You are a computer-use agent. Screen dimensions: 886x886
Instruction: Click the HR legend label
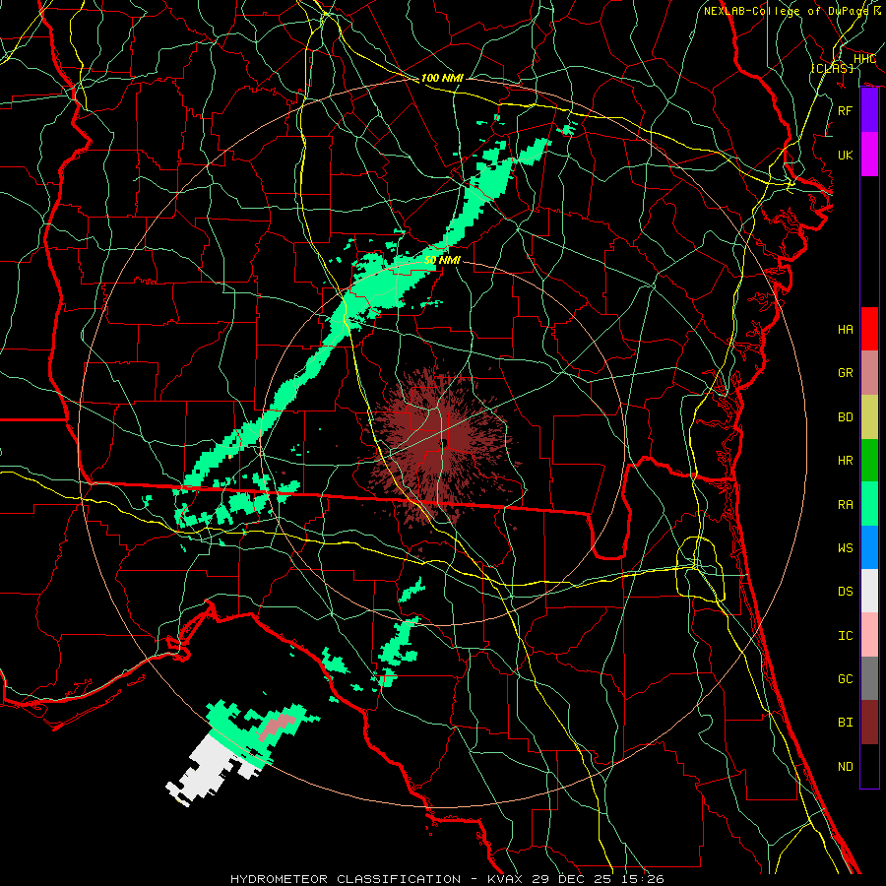click(x=845, y=461)
